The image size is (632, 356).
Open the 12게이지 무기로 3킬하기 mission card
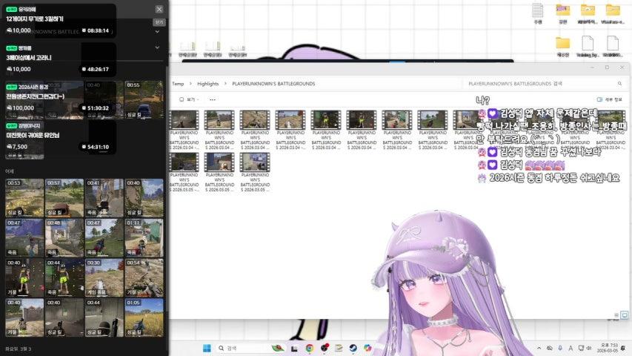coord(61,21)
